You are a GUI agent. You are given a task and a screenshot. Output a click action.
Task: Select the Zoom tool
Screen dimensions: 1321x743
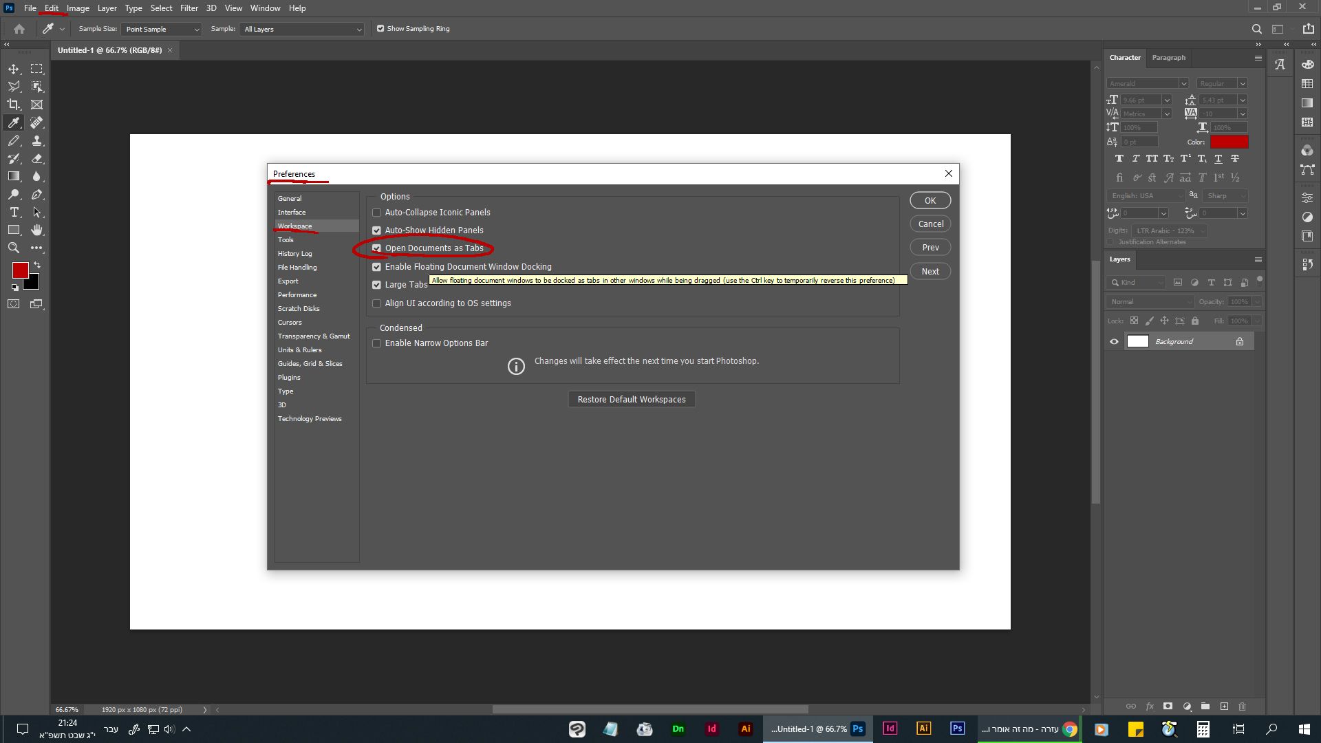click(x=14, y=248)
